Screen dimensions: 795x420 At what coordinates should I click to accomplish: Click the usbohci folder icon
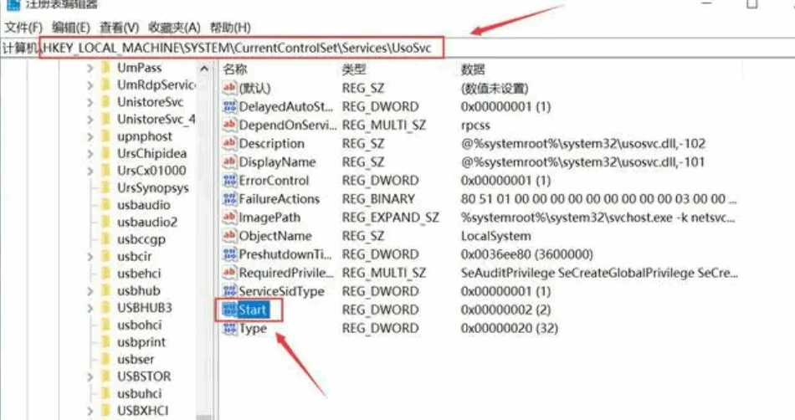point(106,325)
